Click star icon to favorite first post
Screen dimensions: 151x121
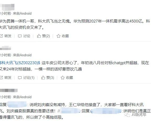point(58,36)
